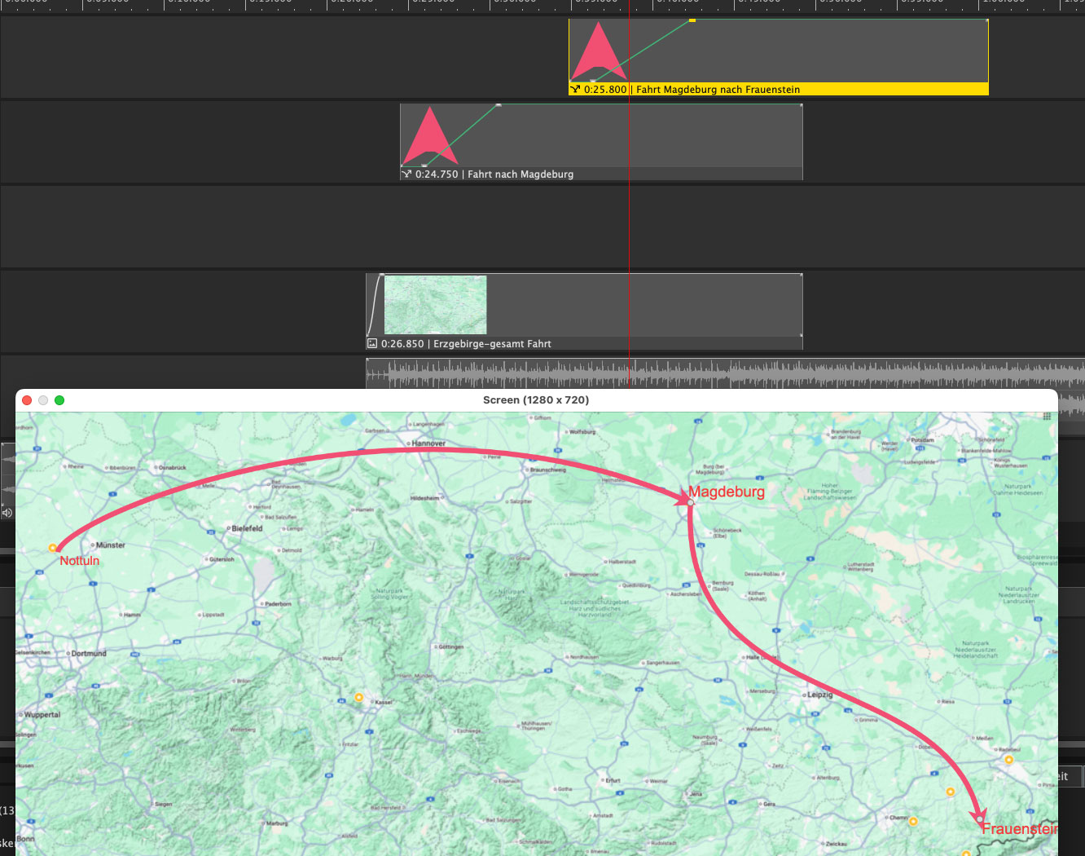Screen dimensions: 1085x856
Task: Click the path icon on the Fahrt nach Magdeburg clip
Action: click(x=406, y=174)
